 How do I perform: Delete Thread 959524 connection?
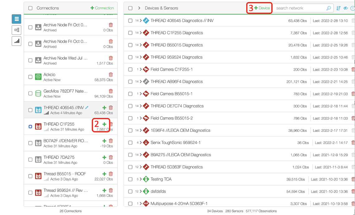[x=111, y=190]
